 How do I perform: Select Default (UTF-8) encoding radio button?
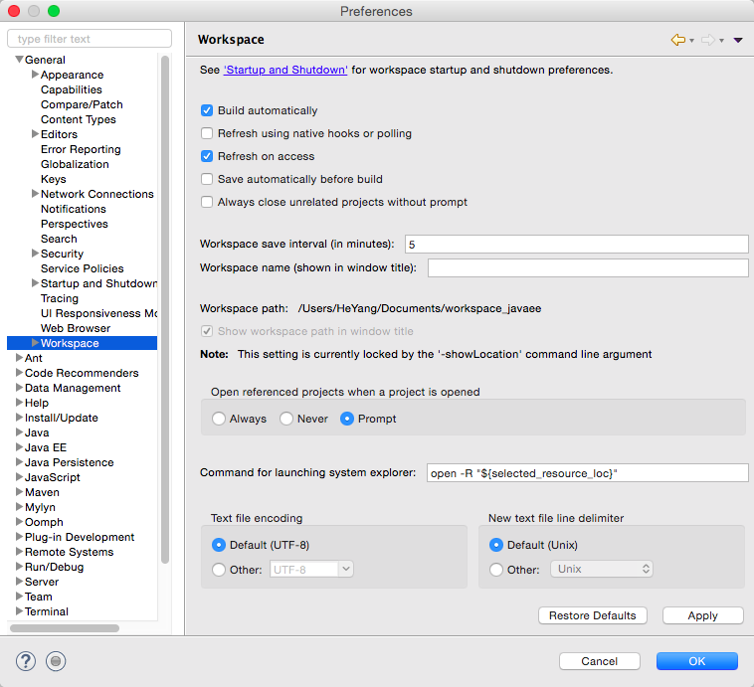pyautogui.click(x=219, y=545)
